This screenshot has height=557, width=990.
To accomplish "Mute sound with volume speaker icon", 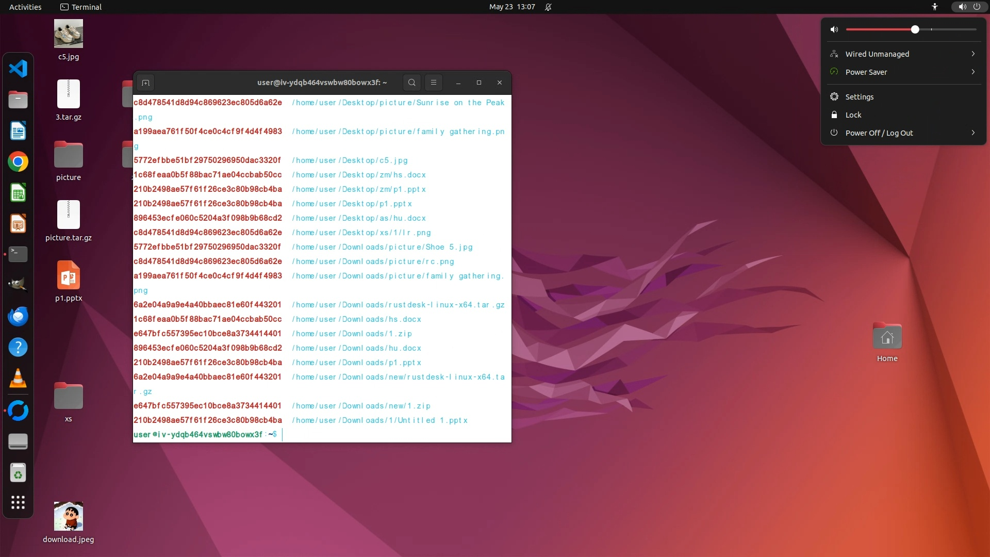I will (x=834, y=29).
